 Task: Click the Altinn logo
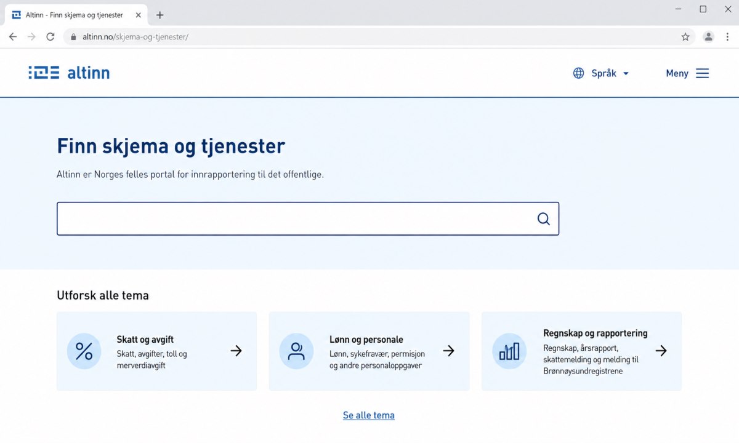point(69,73)
